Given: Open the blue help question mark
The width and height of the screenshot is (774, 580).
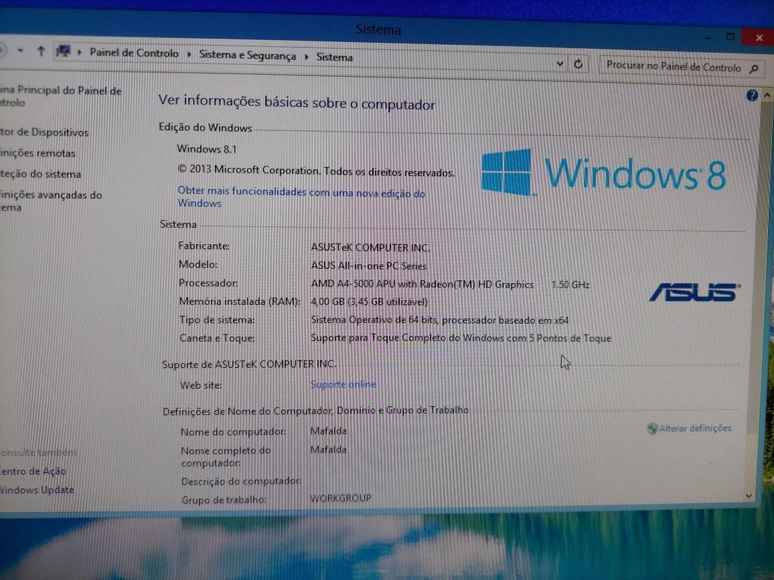Looking at the screenshot, I should pyautogui.click(x=752, y=95).
